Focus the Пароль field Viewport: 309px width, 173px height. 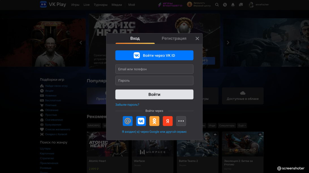click(x=154, y=80)
